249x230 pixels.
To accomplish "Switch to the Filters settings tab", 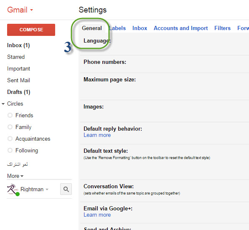I will 222,28.
